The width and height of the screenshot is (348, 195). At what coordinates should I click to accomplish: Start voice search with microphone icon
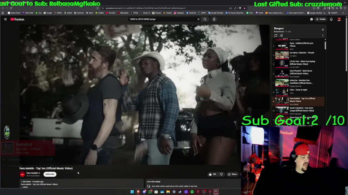214,19
